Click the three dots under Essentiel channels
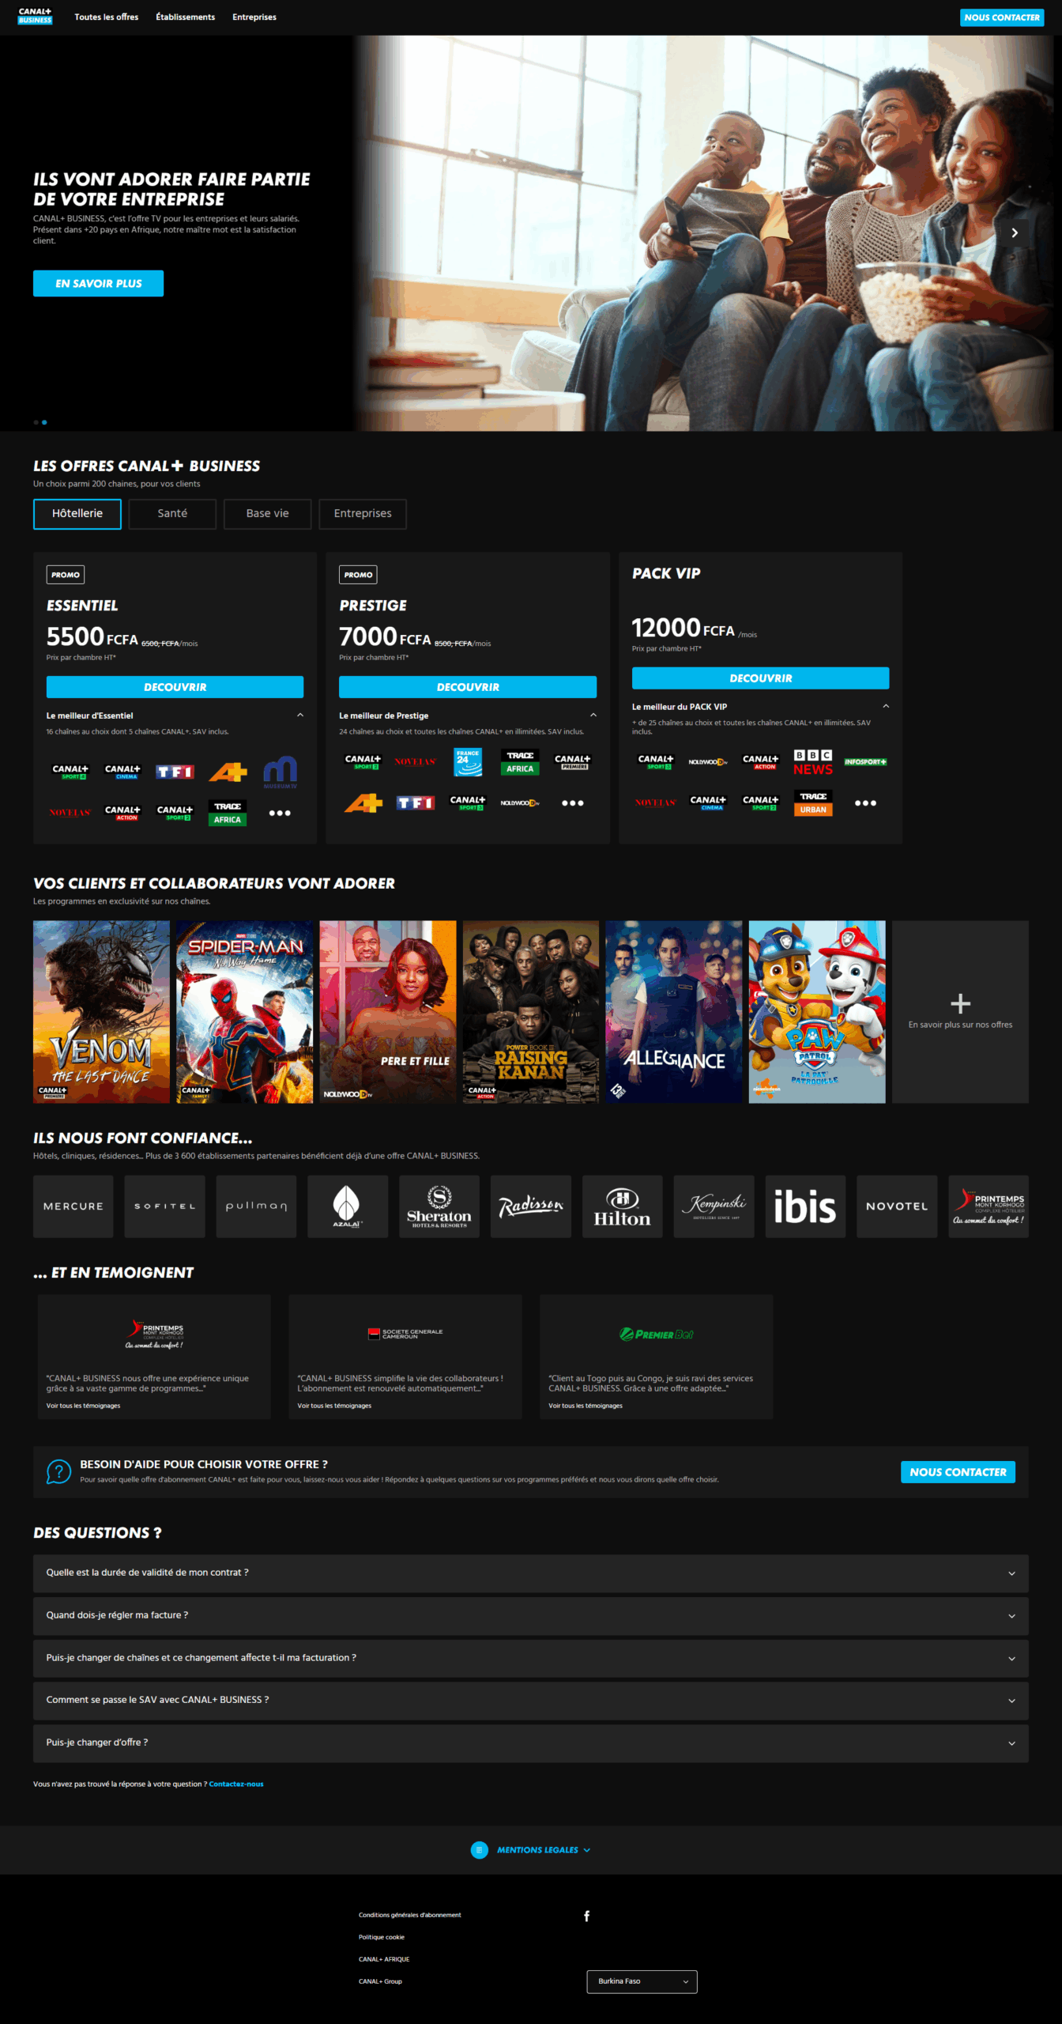Viewport: 1062px width, 2024px height. point(280,814)
